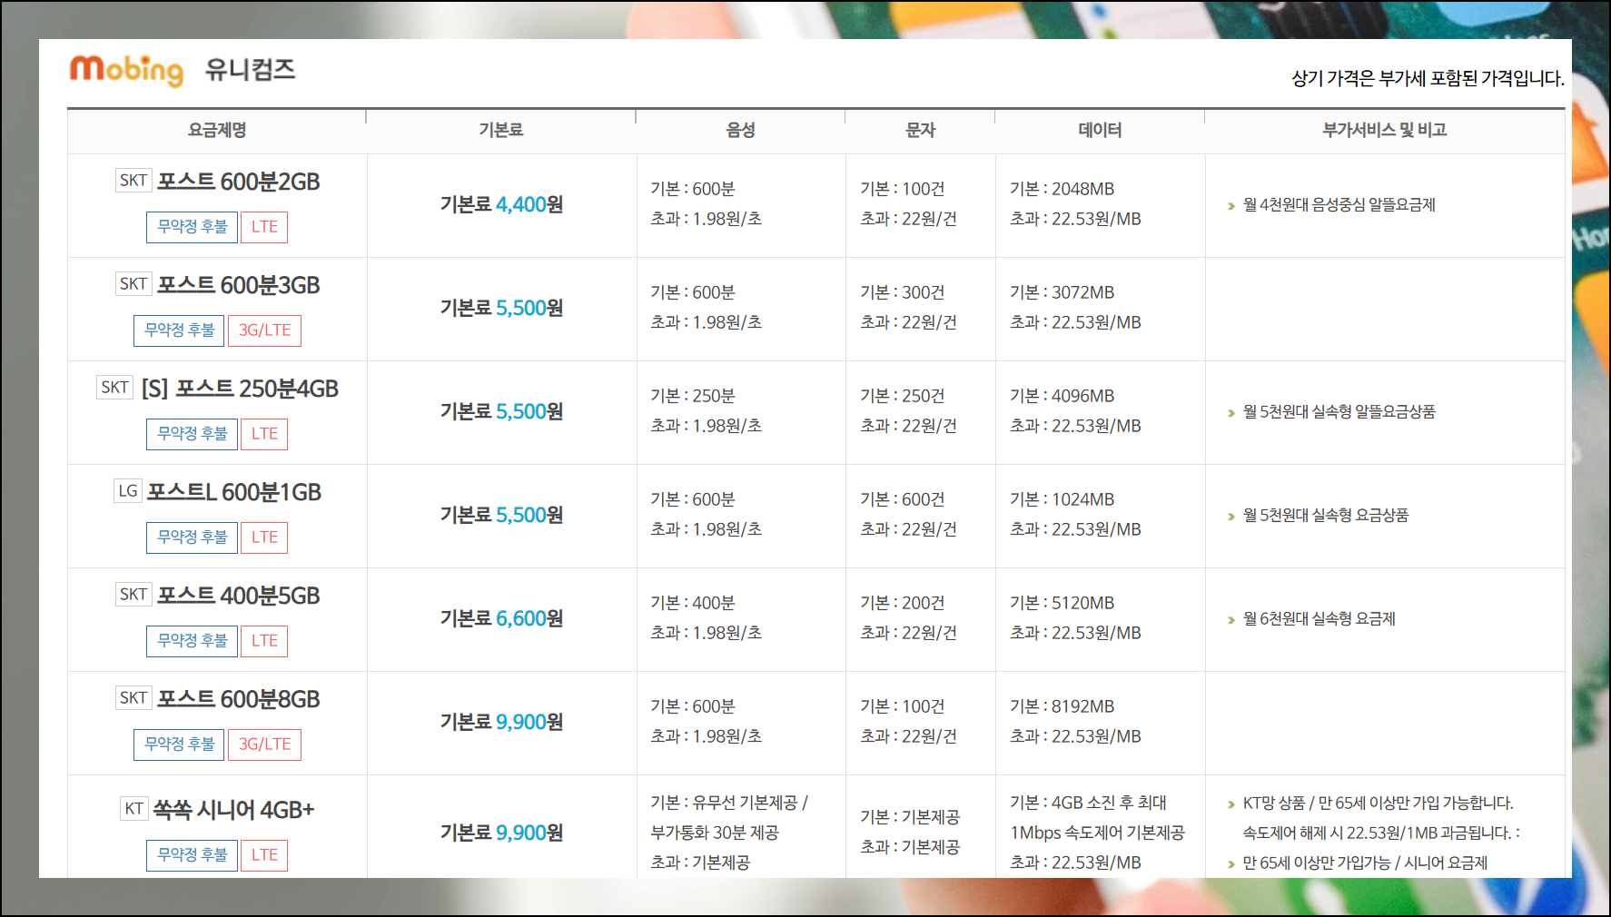This screenshot has width=1611, height=917.
Task: Open the 포스트 600분3GB plan
Action: [239, 285]
